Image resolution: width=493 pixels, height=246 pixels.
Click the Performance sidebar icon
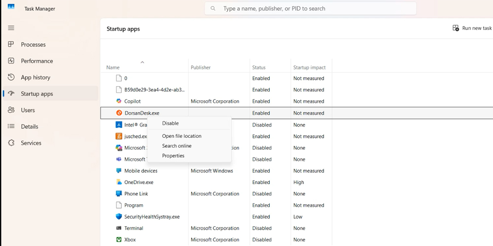[11, 61]
